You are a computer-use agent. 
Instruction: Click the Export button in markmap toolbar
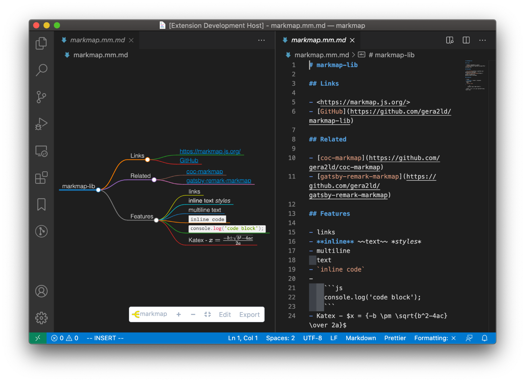pyautogui.click(x=249, y=315)
